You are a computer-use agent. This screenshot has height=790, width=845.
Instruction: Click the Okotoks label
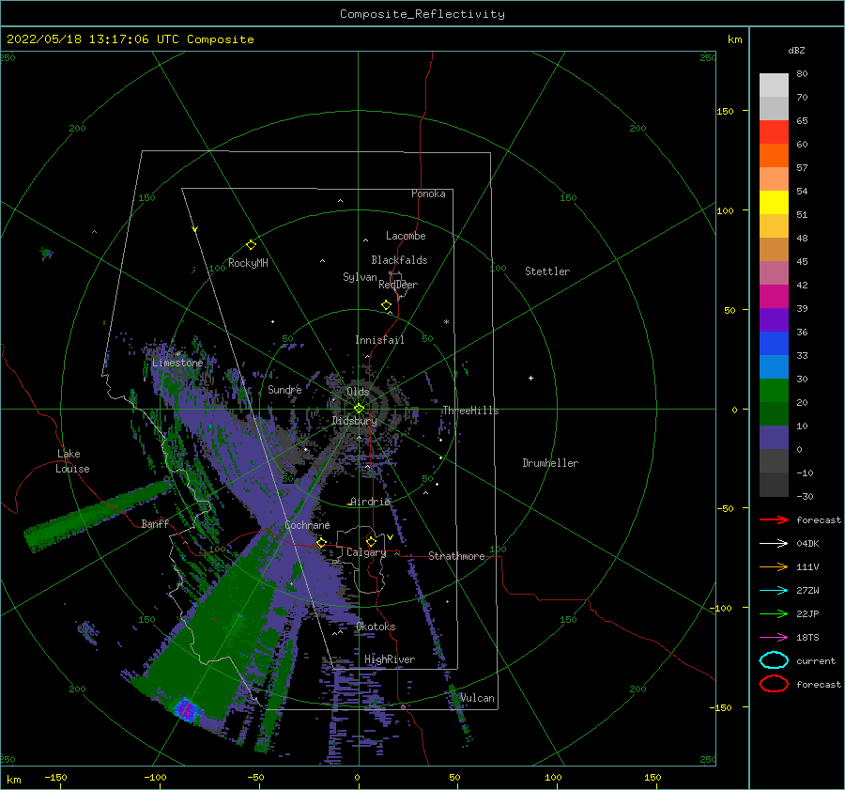tap(376, 627)
